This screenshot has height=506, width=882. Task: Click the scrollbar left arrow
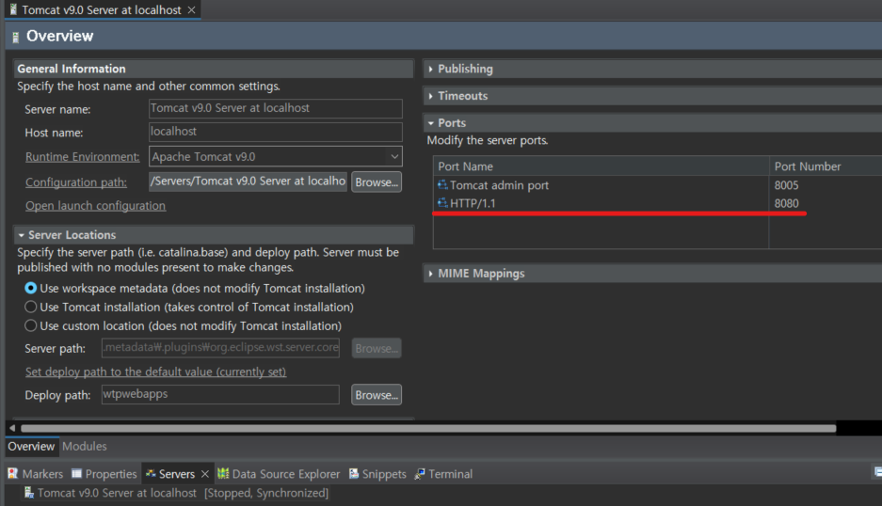pos(12,429)
